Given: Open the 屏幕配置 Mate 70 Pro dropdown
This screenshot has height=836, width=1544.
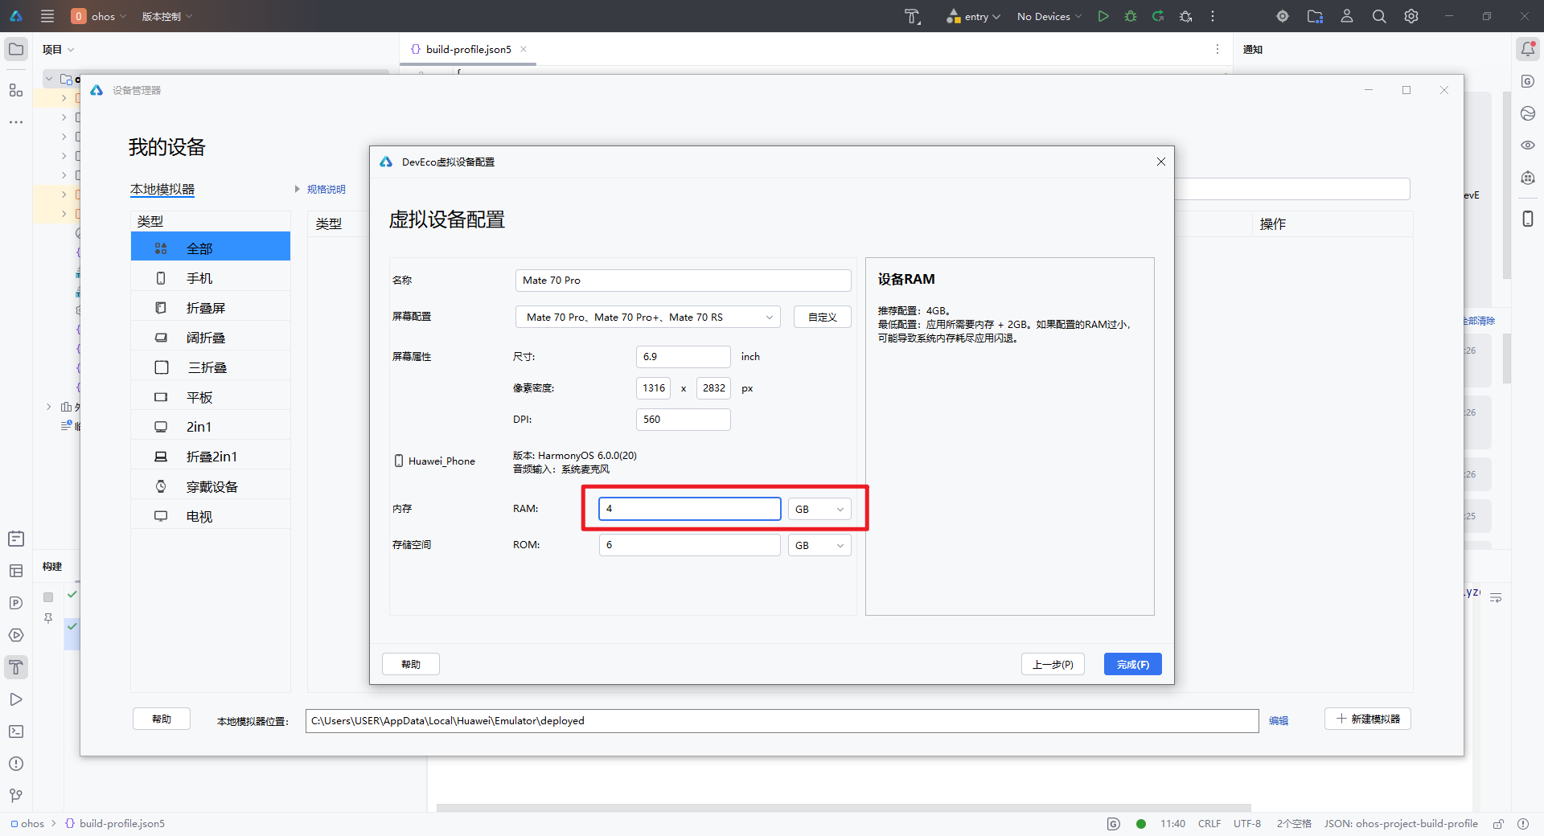Looking at the screenshot, I should click(648, 318).
